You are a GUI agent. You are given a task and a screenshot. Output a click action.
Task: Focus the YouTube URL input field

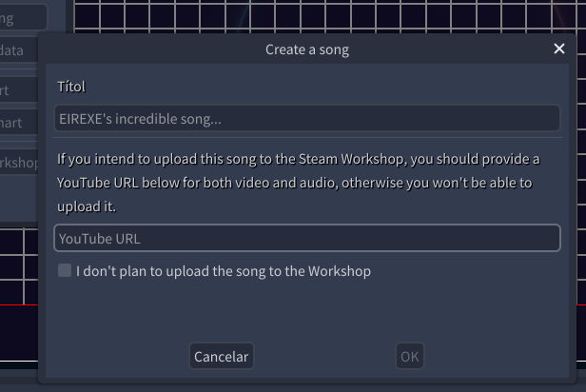pyautogui.click(x=306, y=238)
